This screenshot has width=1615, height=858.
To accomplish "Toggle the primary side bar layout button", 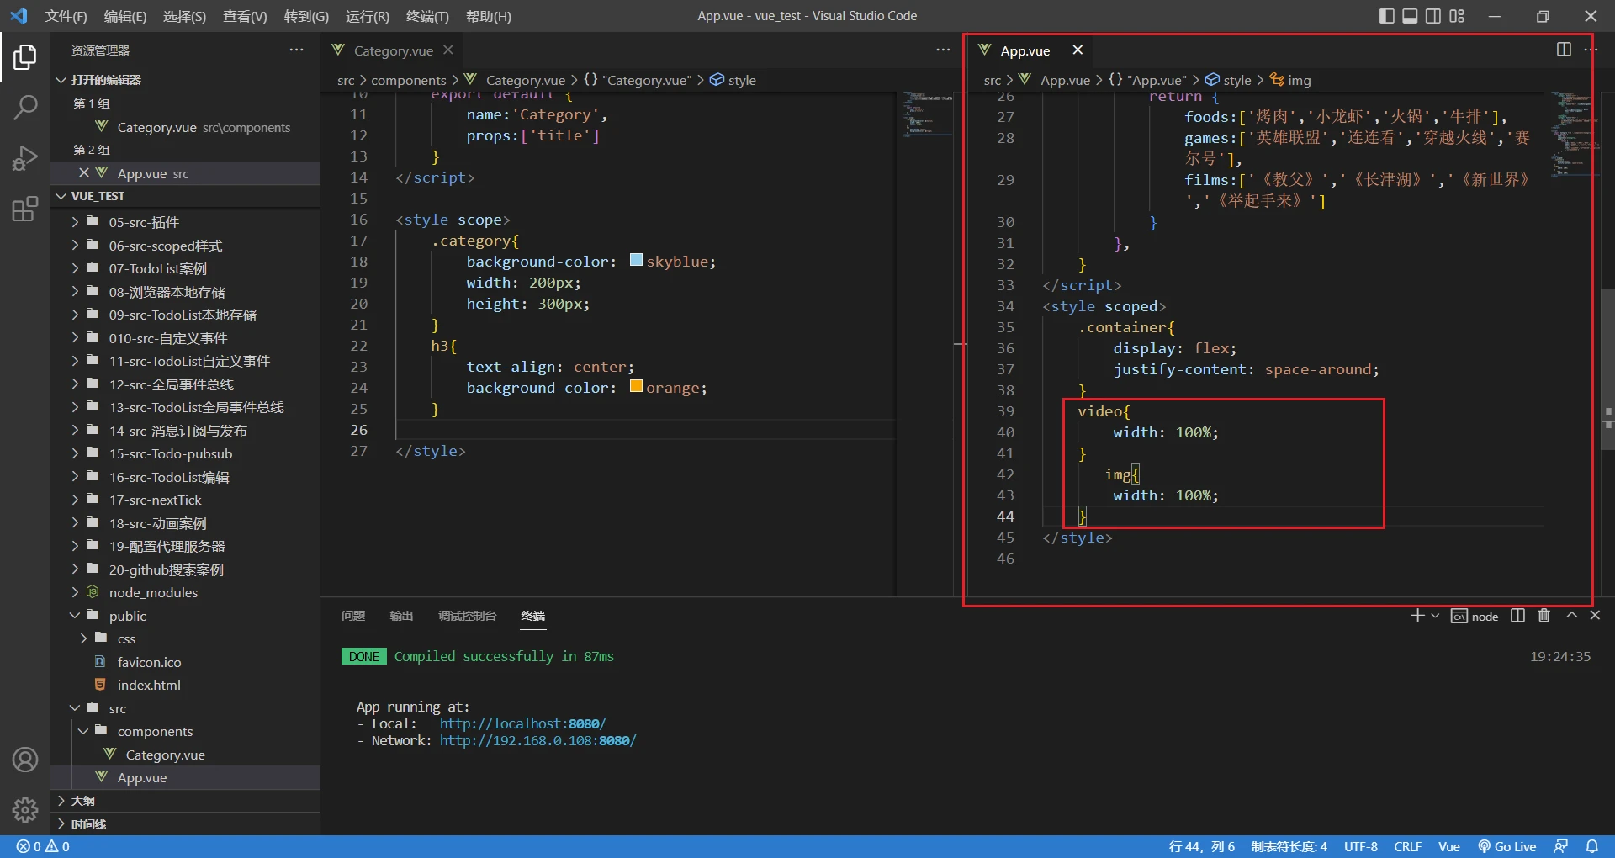I will click(1386, 16).
